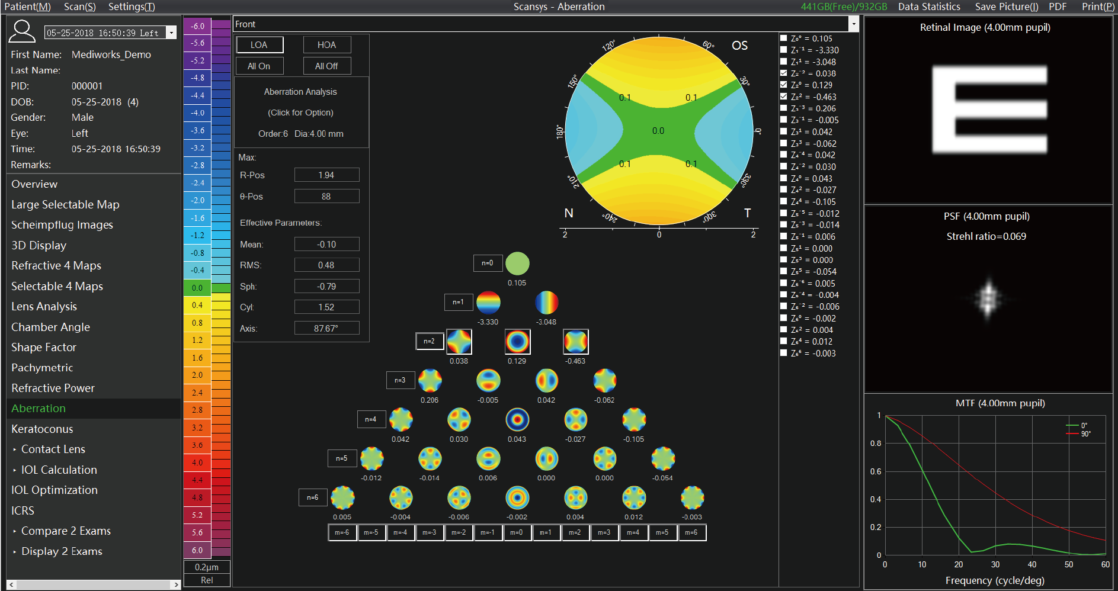Select the n=3 Zernike icon valued 0.042
Image resolution: width=1118 pixels, height=591 pixels.
[546, 381]
